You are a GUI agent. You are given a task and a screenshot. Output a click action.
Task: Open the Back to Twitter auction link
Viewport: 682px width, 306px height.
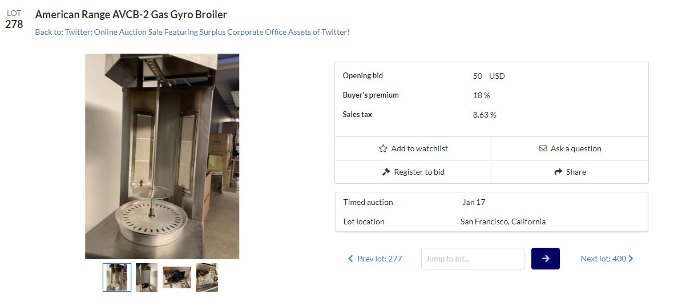192,32
